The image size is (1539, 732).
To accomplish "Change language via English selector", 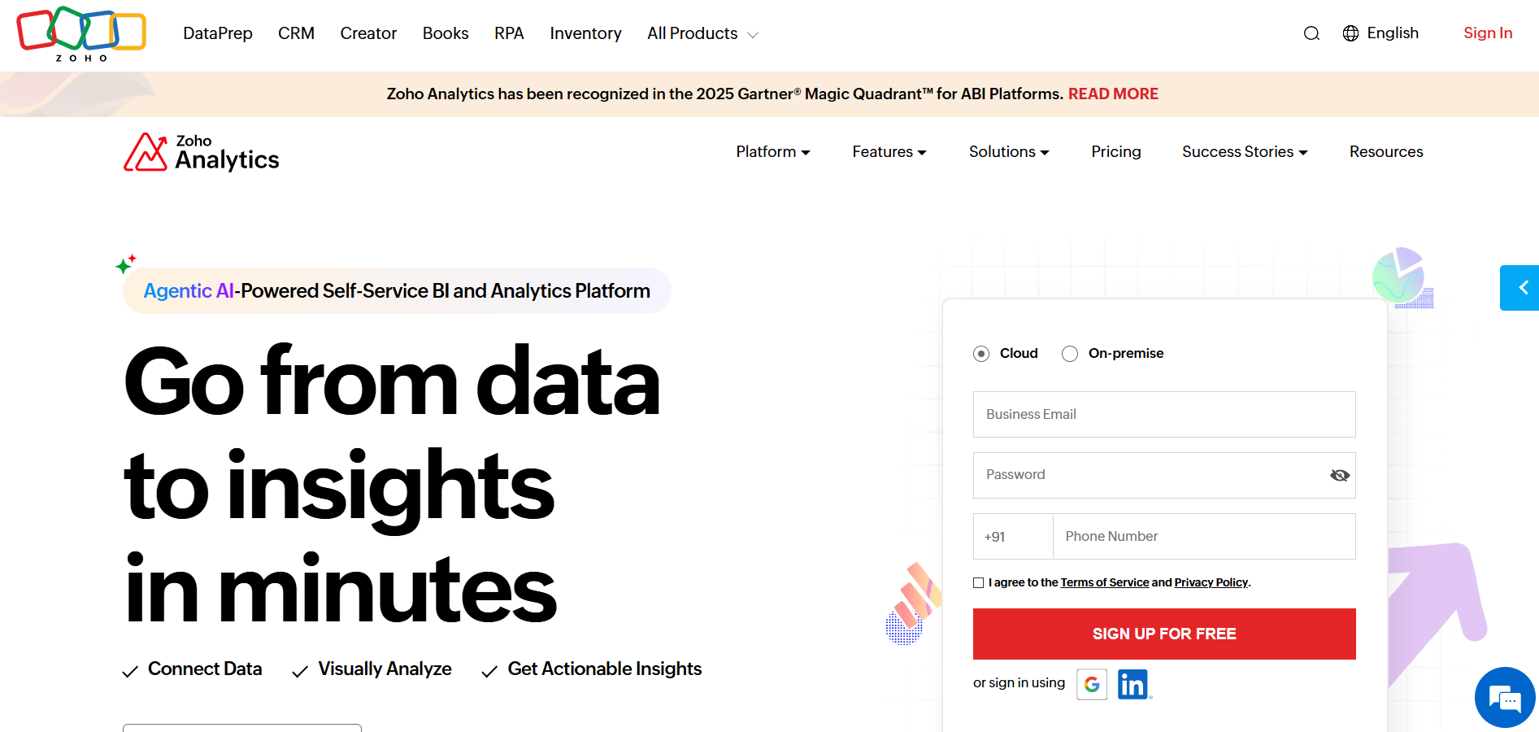I will coord(1393,33).
